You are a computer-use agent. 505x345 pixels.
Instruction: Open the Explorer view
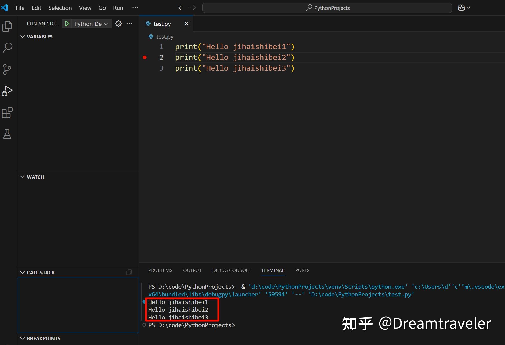click(7, 26)
